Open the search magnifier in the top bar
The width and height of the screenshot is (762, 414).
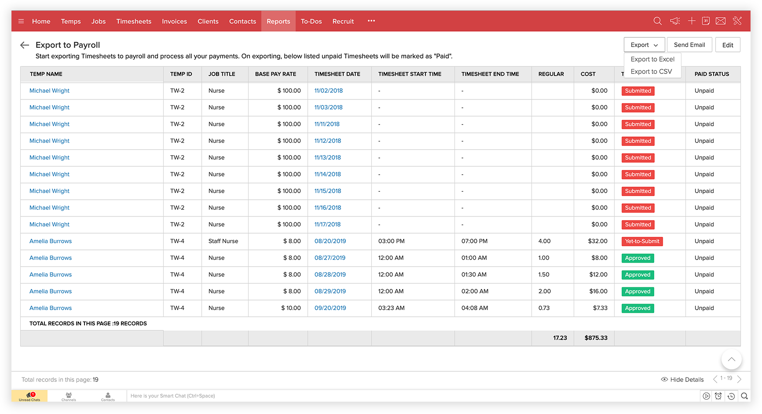coord(657,21)
